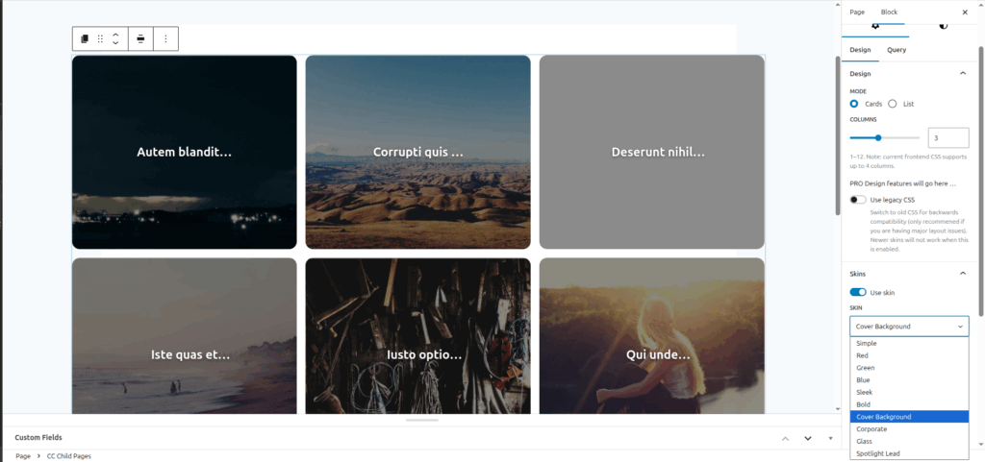The image size is (985, 462).
Task: Switch to the Page tab
Action: [x=857, y=12]
